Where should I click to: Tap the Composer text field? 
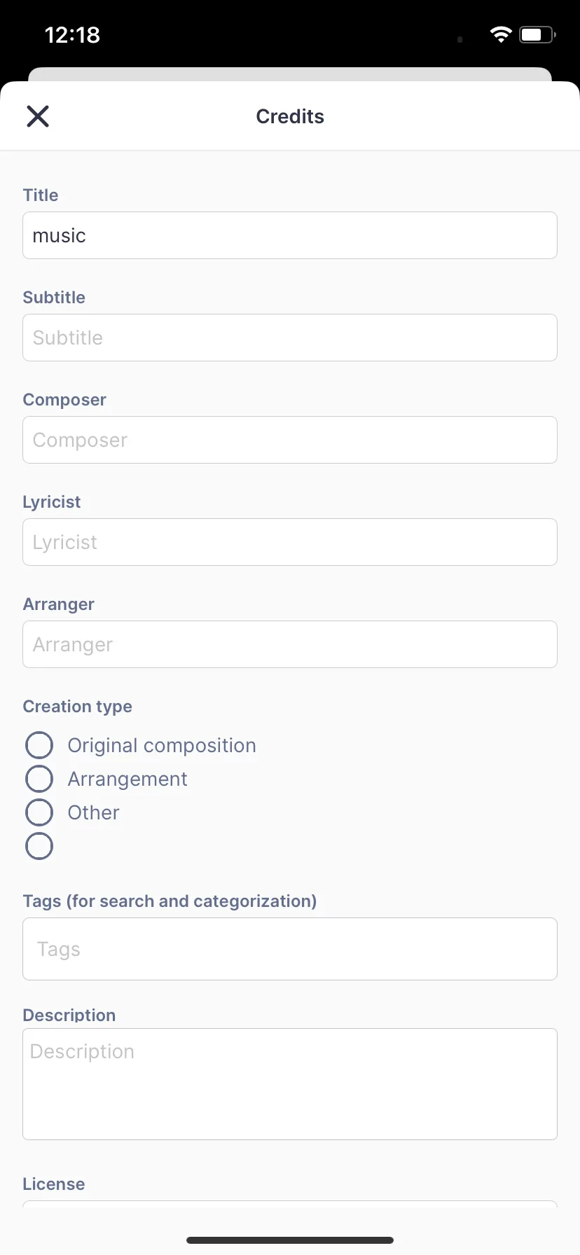[290, 440]
